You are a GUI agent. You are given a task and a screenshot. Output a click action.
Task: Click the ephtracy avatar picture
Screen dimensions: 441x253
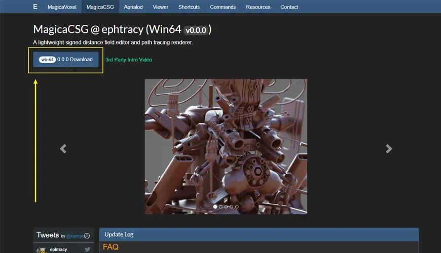(x=42, y=250)
